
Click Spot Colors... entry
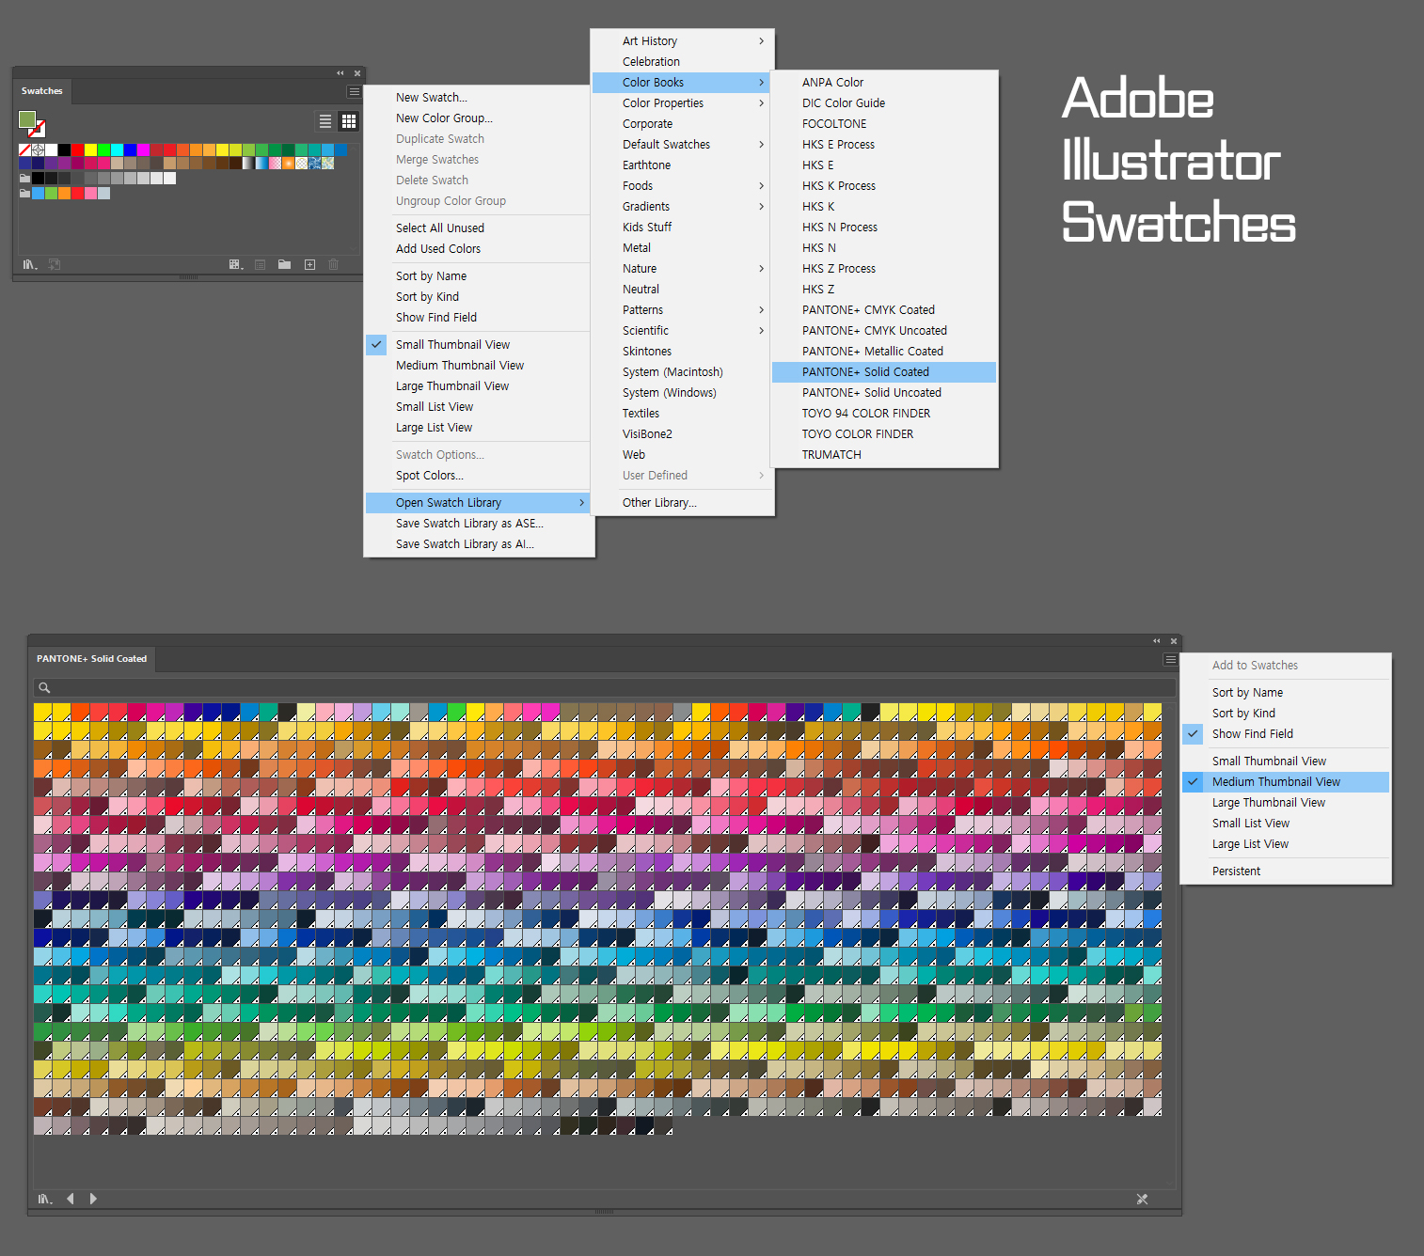(x=478, y=476)
